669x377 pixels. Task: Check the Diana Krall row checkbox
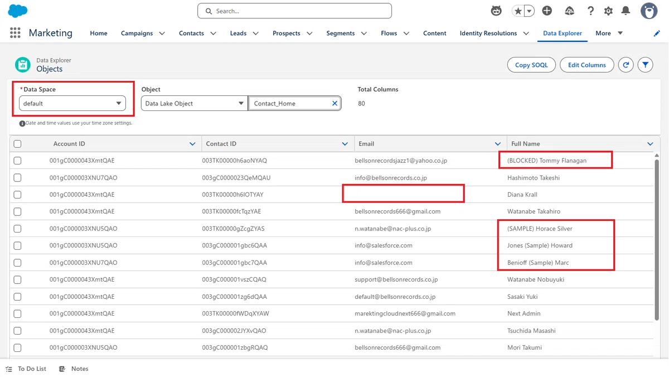[x=17, y=195]
